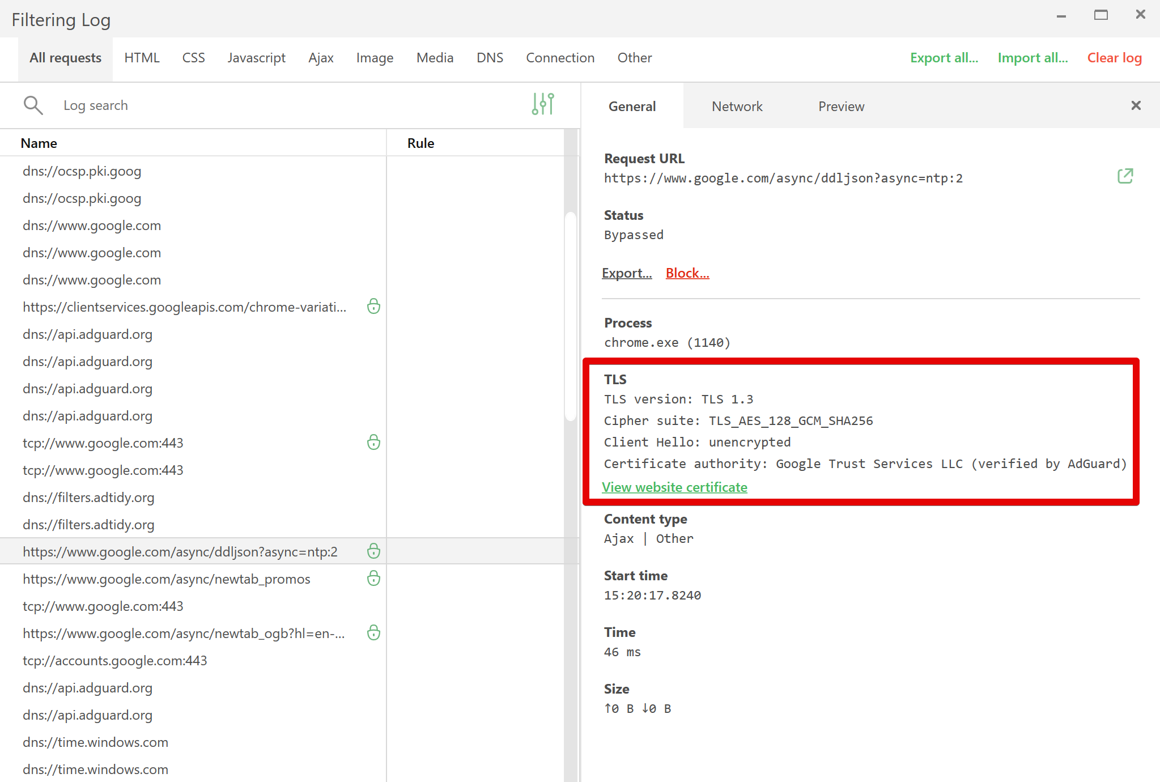The image size is (1160, 782).
Task: Expand the General tab in details panel
Action: (x=632, y=105)
